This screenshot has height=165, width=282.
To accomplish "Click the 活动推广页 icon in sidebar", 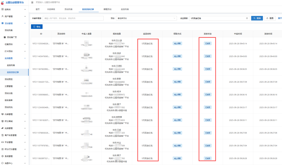I will coord(5,37).
